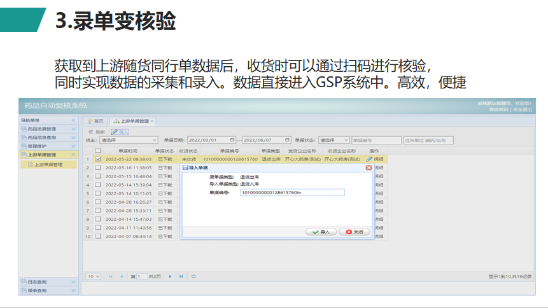
Task: Close the 导入单据 dialog with red X
Action: 369,167
